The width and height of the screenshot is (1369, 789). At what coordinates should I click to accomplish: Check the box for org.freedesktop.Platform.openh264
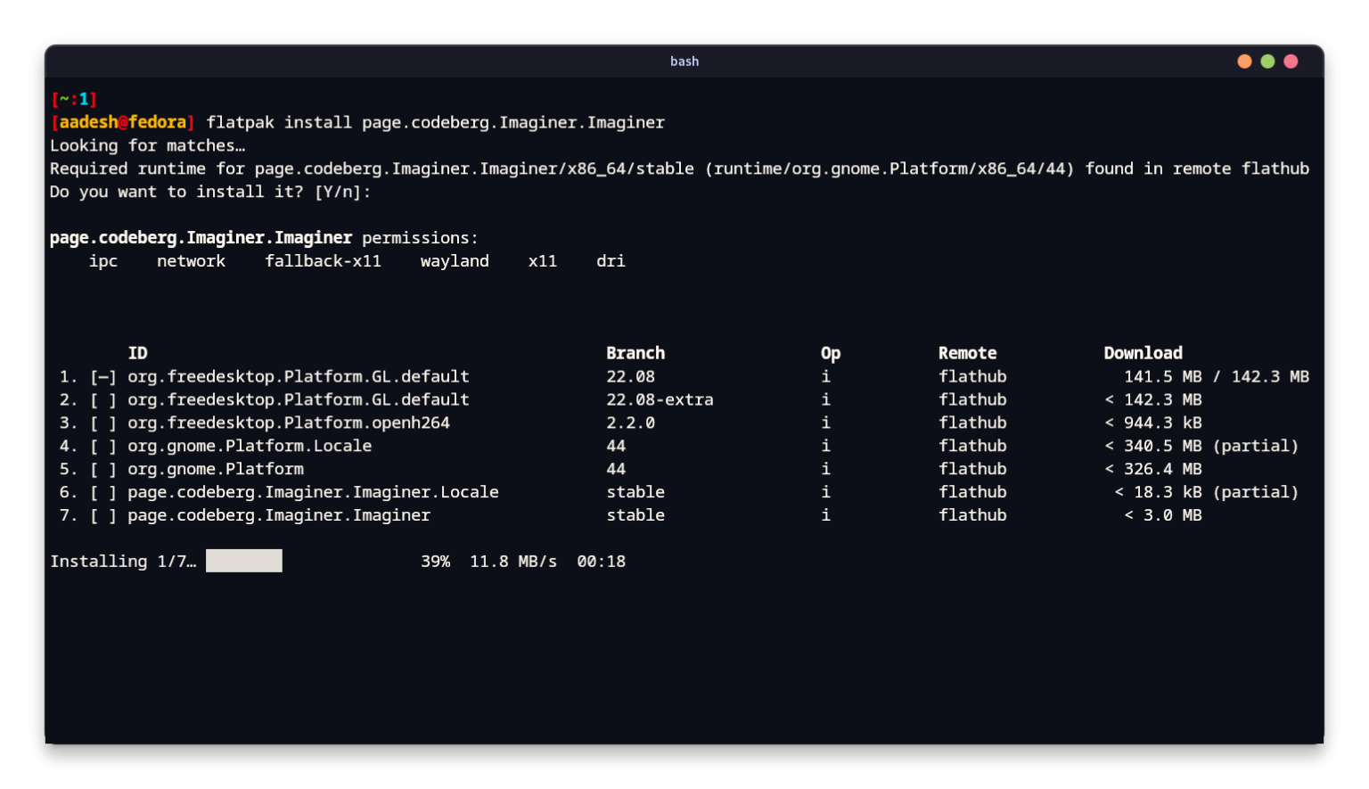[102, 423]
